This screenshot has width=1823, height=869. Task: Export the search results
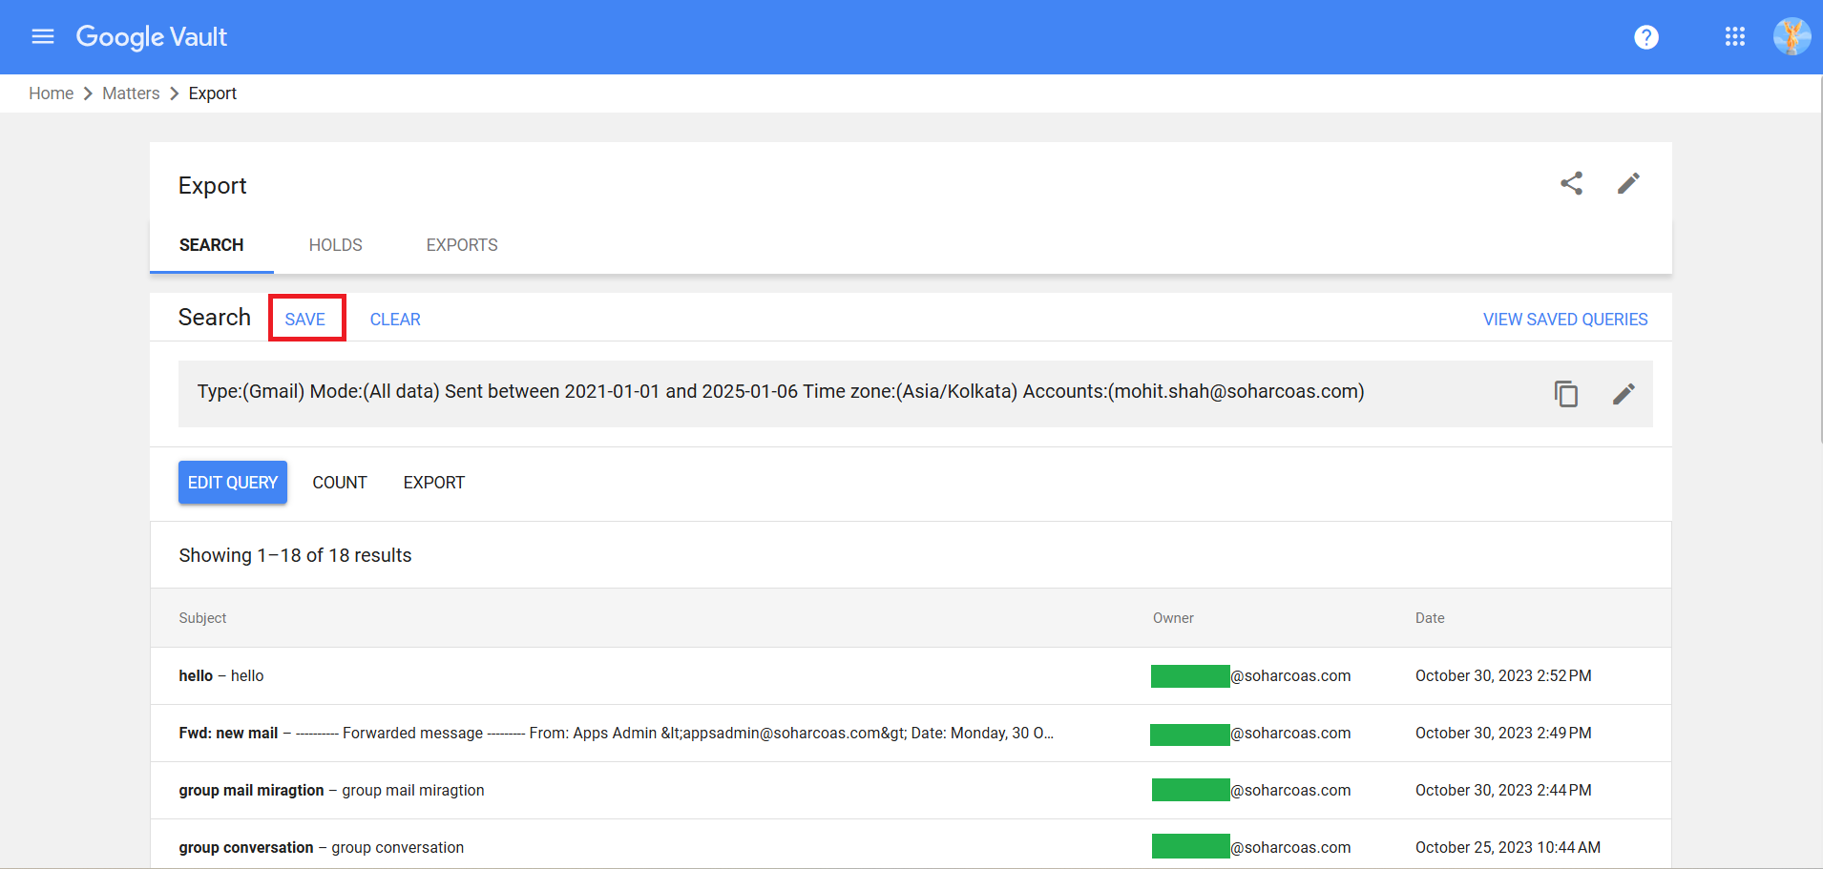coord(434,483)
